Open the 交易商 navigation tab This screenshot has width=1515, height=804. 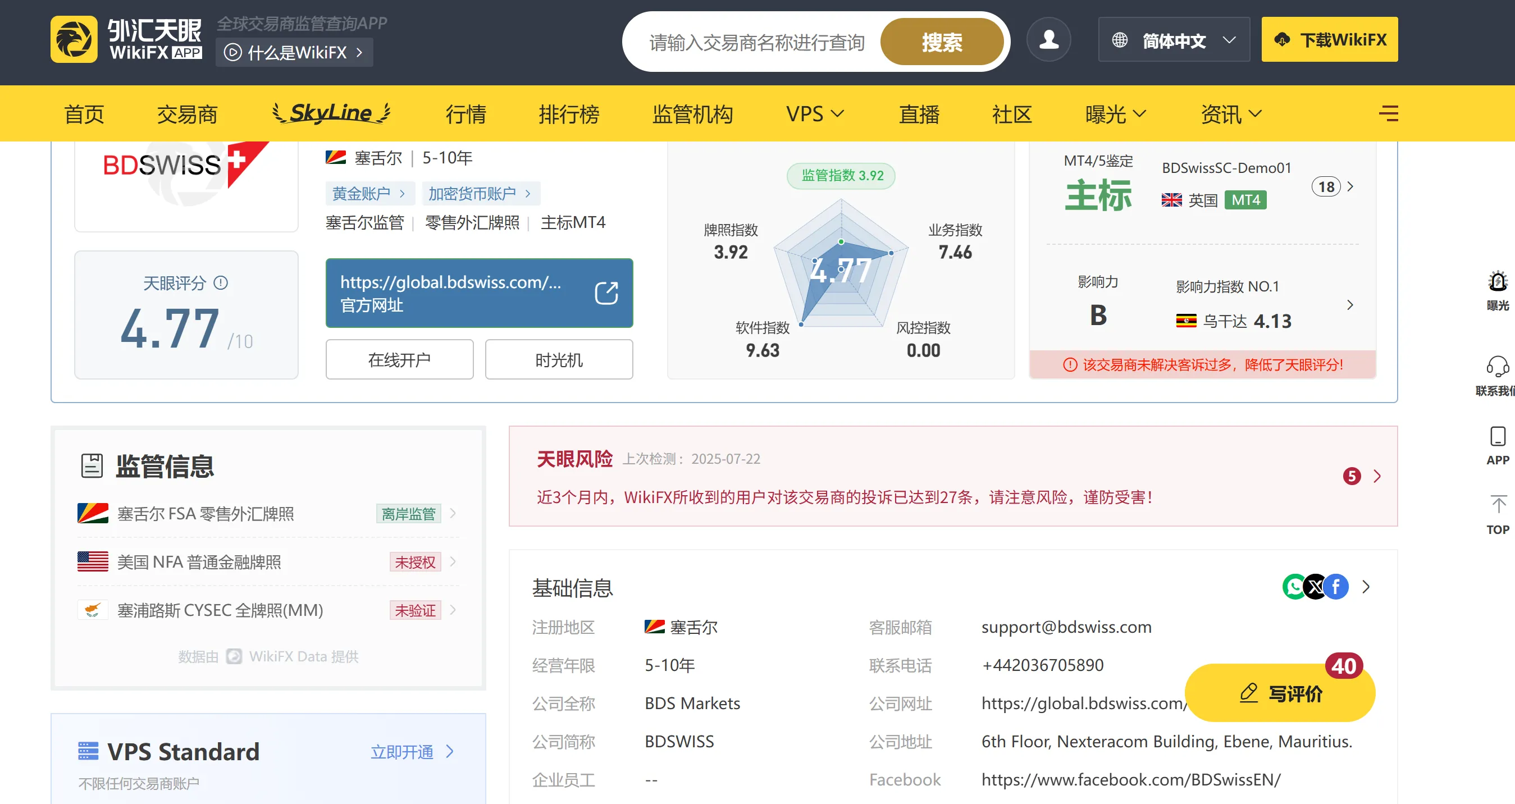187,113
